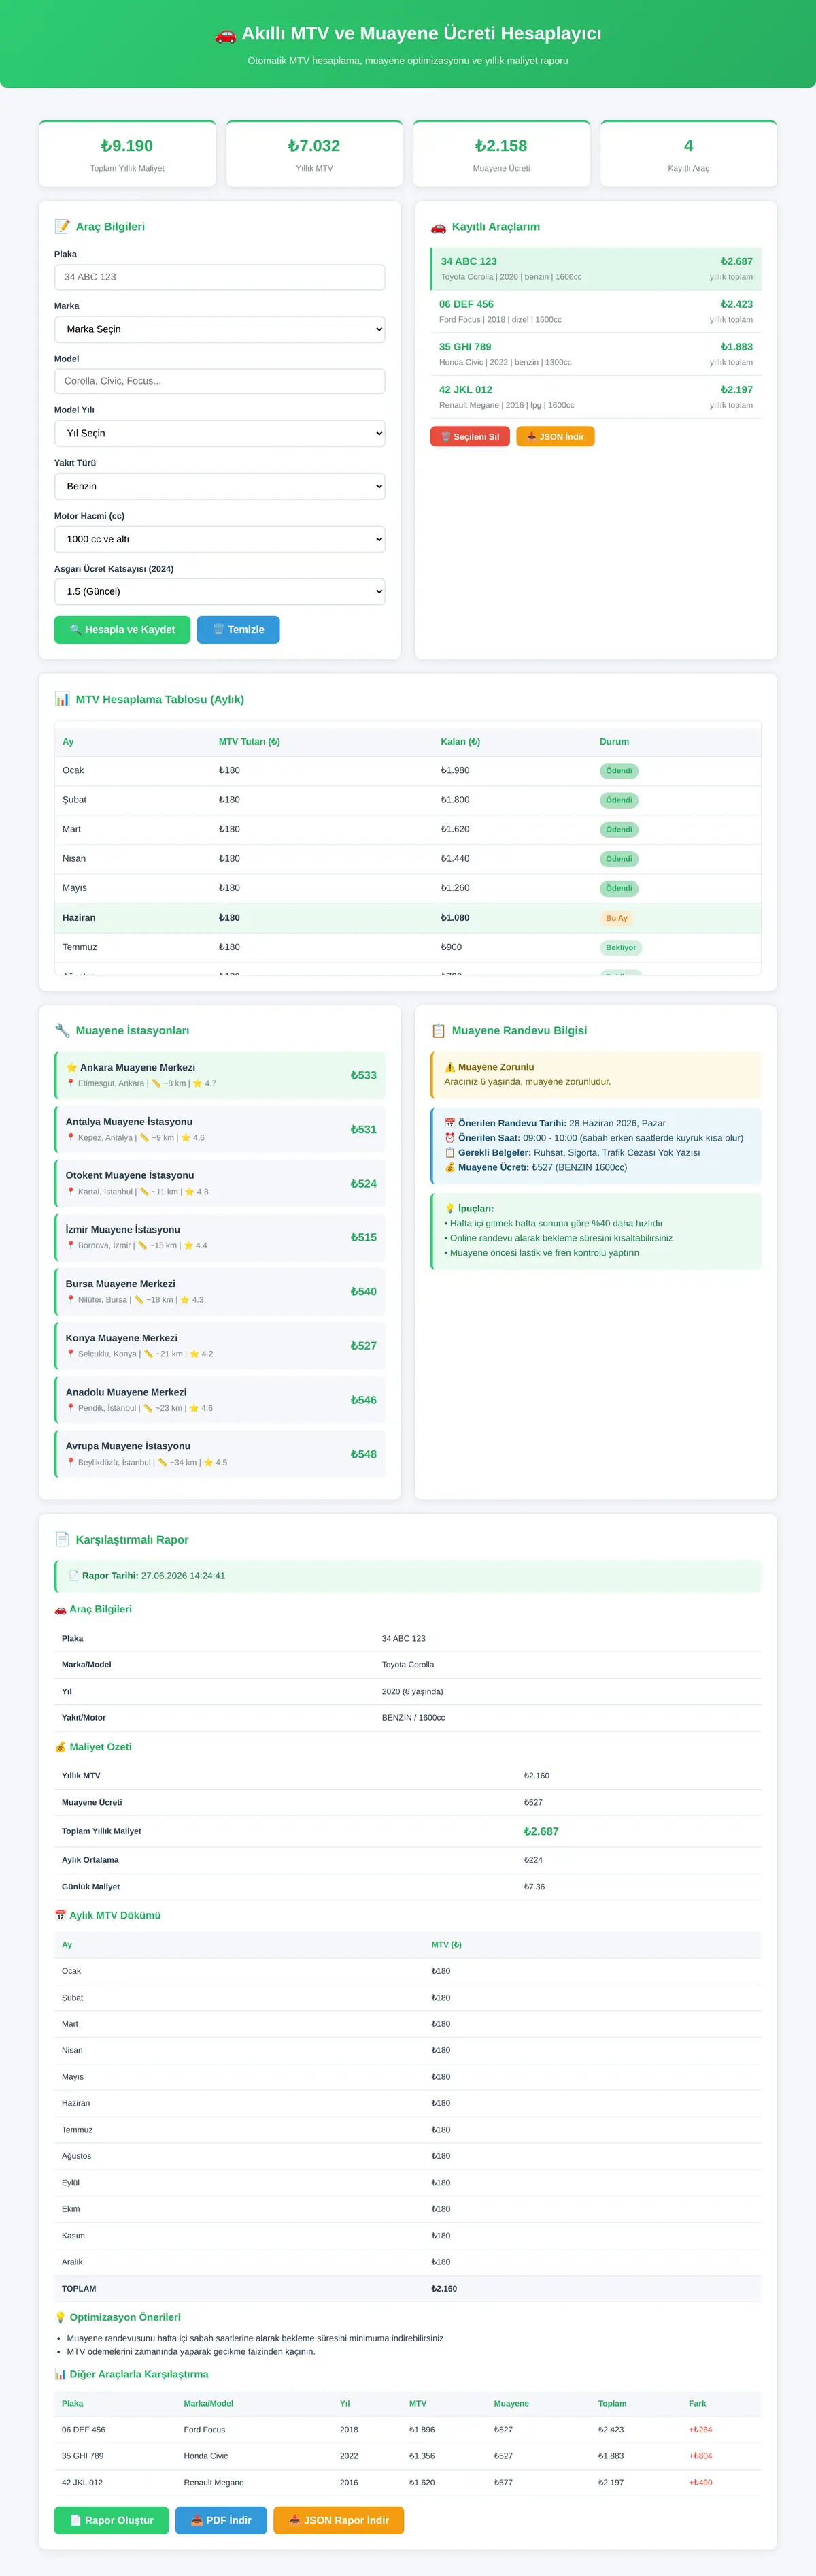Click the warning icon beside Muayene Zorunlu

click(449, 1067)
